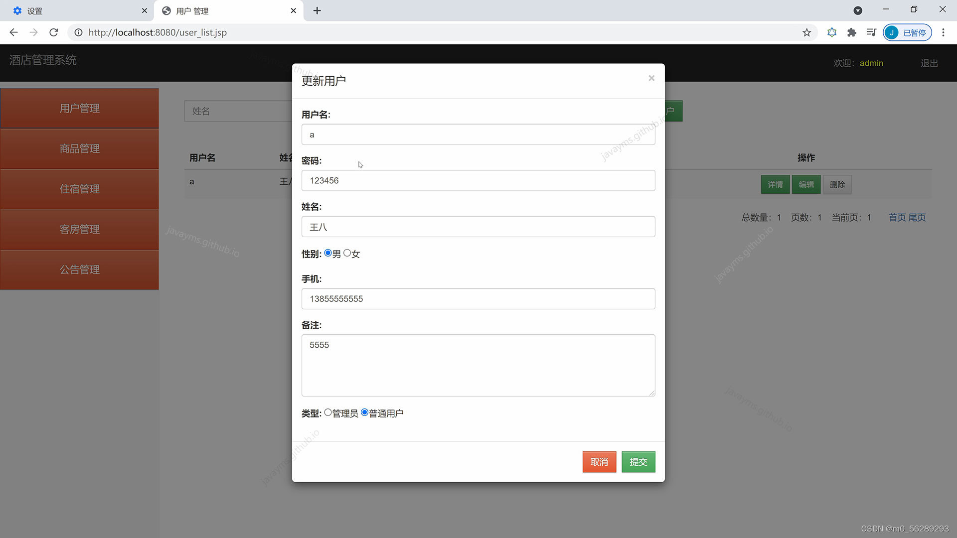Open the profile 已暂停 button

(x=907, y=32)
